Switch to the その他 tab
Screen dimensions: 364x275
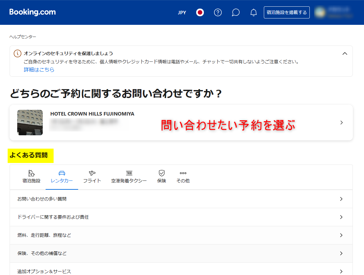[183, 177]
